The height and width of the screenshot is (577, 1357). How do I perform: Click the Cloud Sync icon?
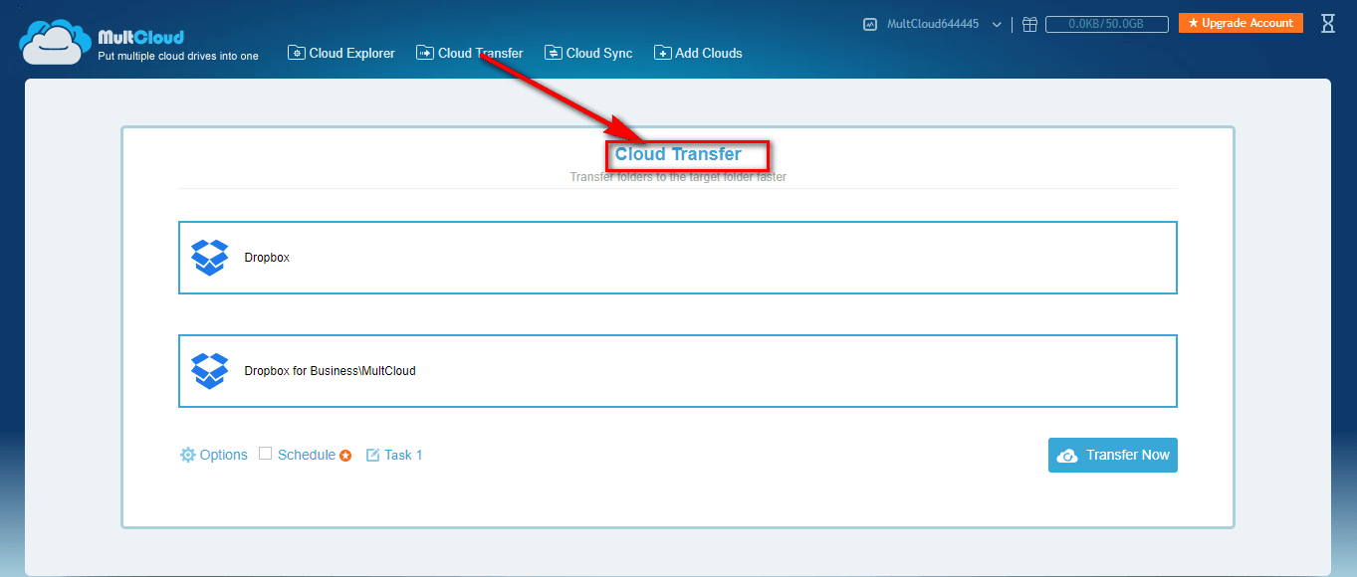pyautogui.click(x=554, y=53)
